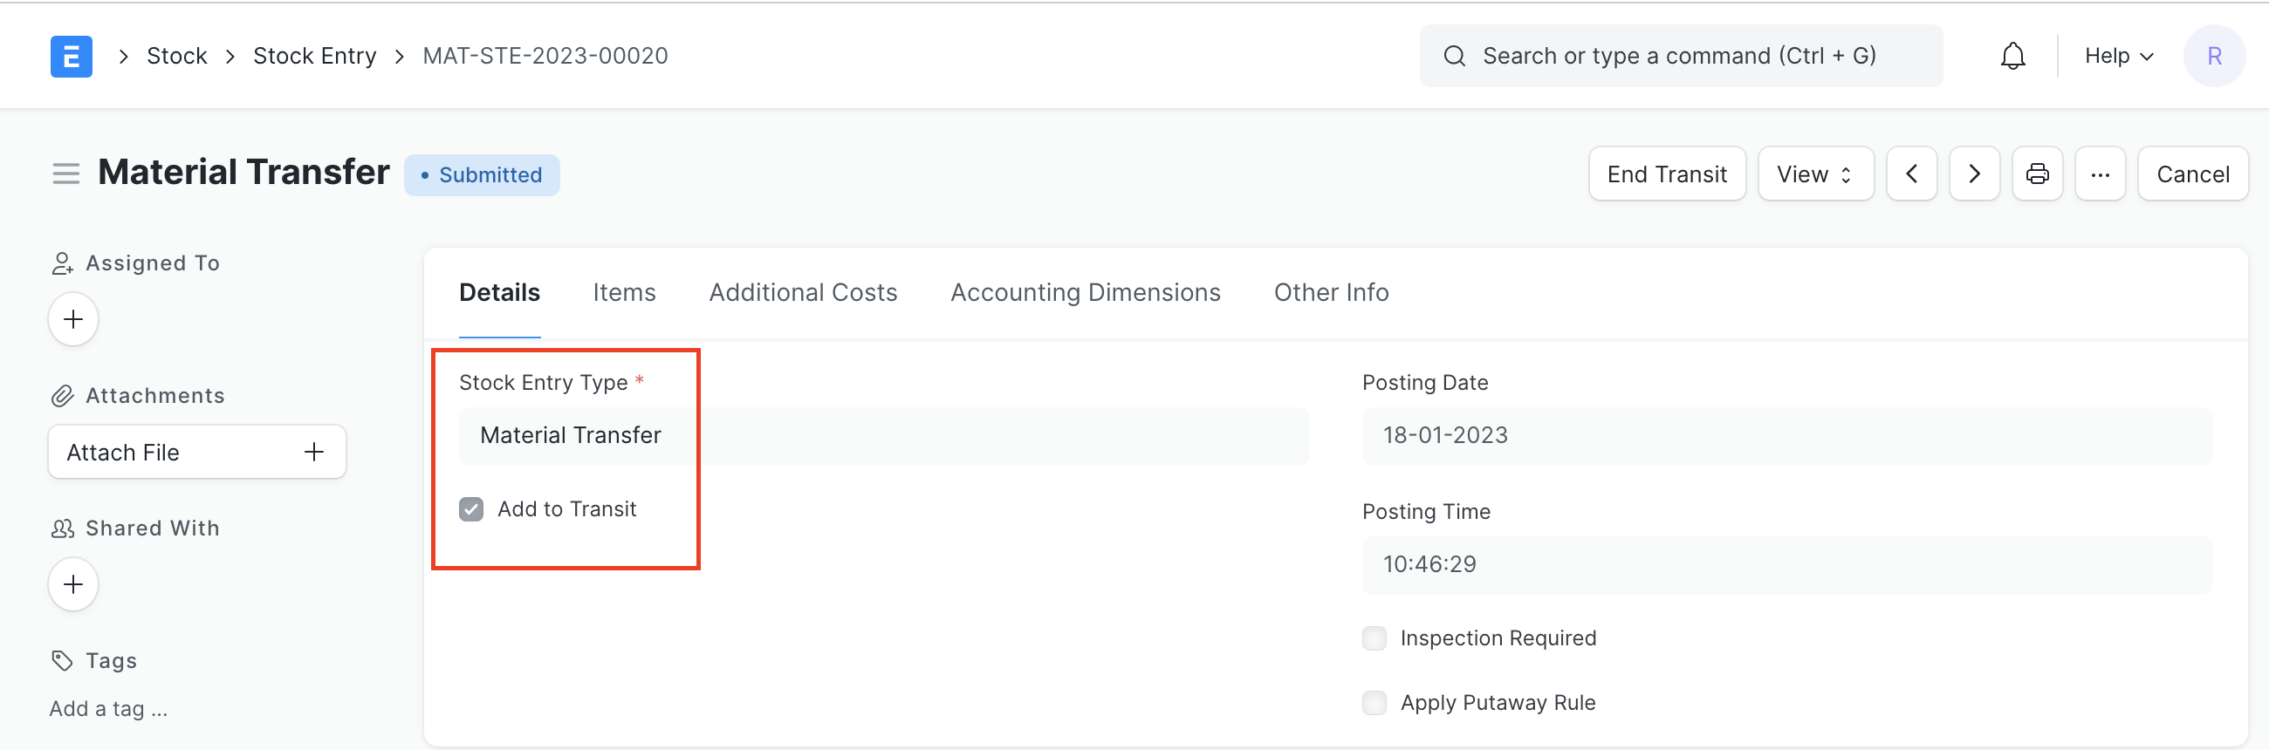Add assignee with plus under Assigned To
This screenshot has height=750, width=2269.
click(x=73, y=318)
